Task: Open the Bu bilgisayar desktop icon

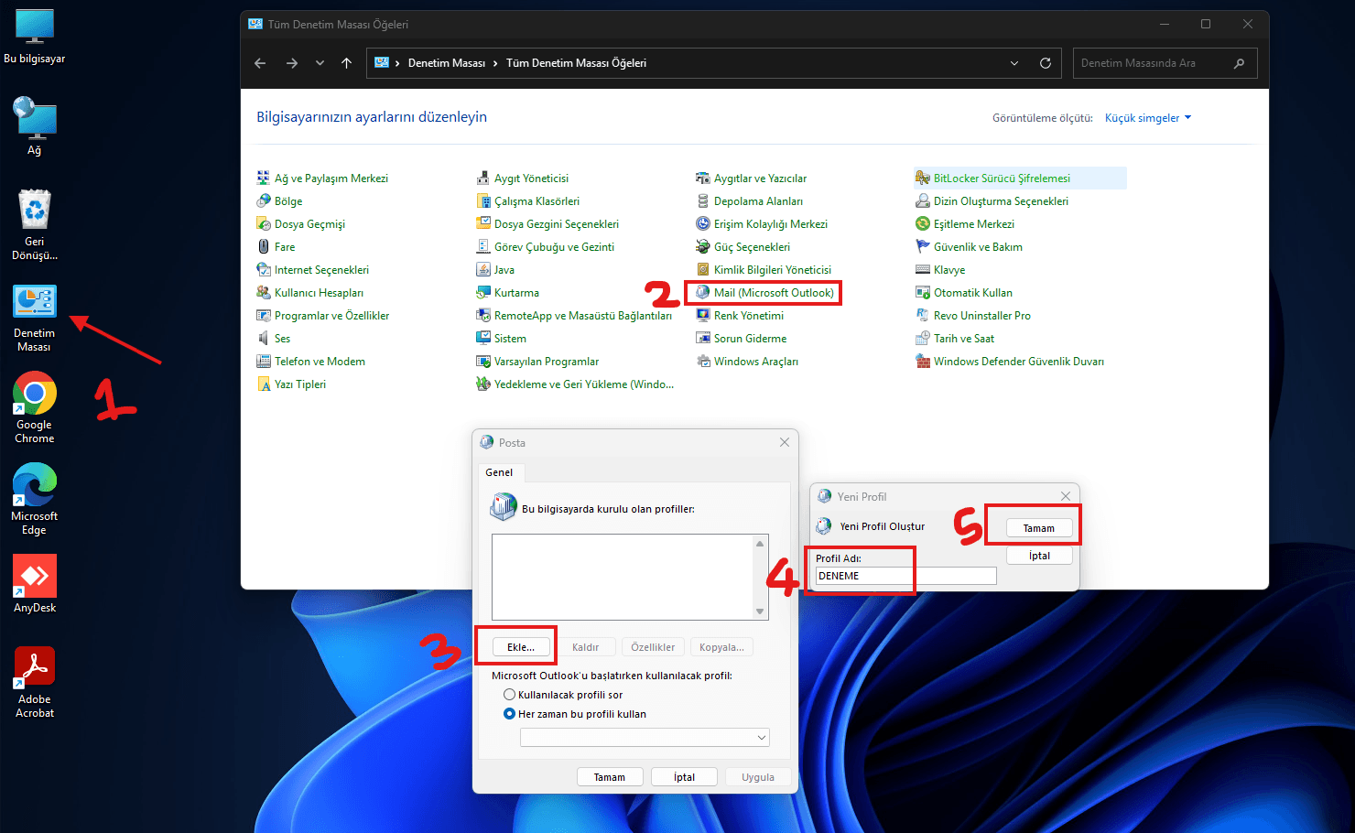Action: click(x=35, y=37)
